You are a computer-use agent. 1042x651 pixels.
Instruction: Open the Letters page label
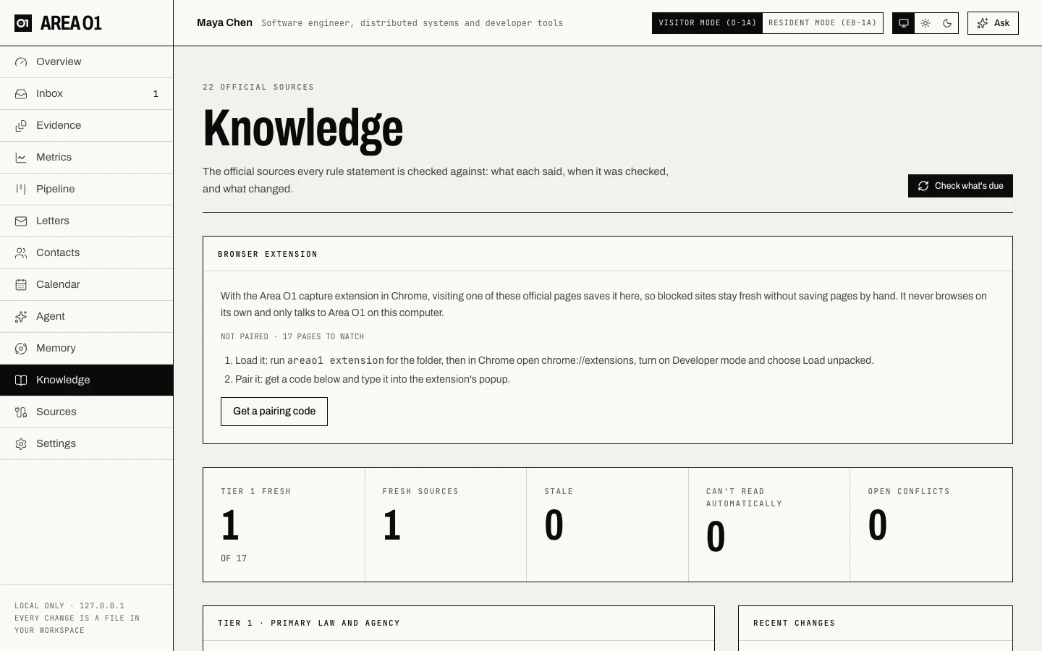(x=53, y=221)
